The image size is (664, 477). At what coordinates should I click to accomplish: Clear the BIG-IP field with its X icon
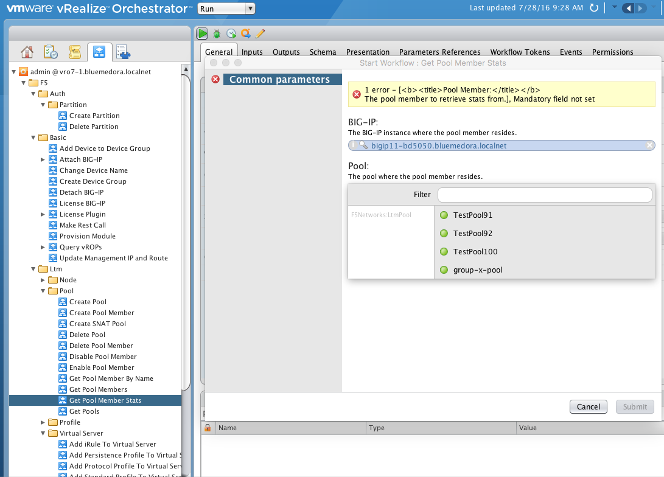click(649, 145)
